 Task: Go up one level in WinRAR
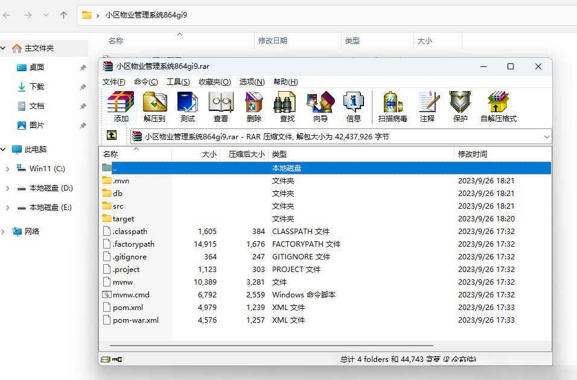(x=112, y=135)
